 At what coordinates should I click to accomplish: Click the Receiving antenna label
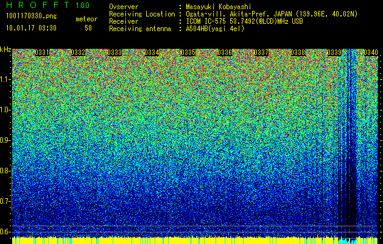140,29
